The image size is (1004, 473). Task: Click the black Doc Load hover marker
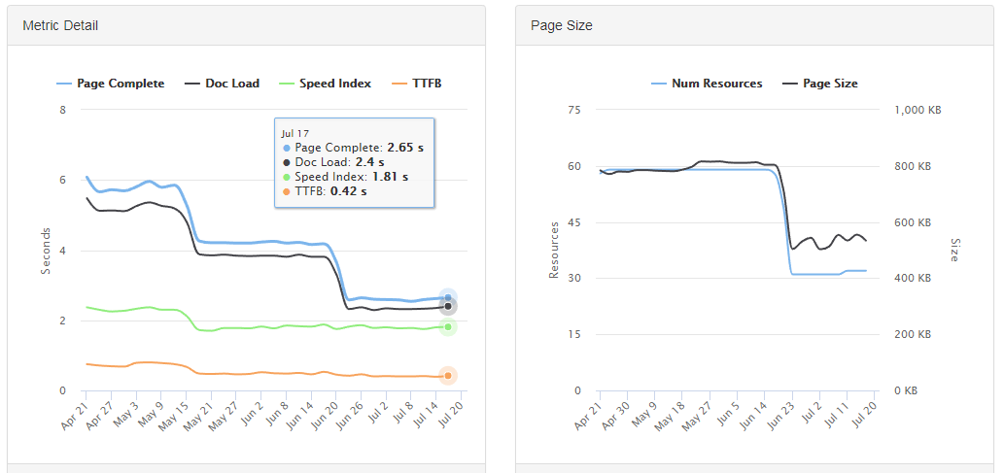coord(448,307)
